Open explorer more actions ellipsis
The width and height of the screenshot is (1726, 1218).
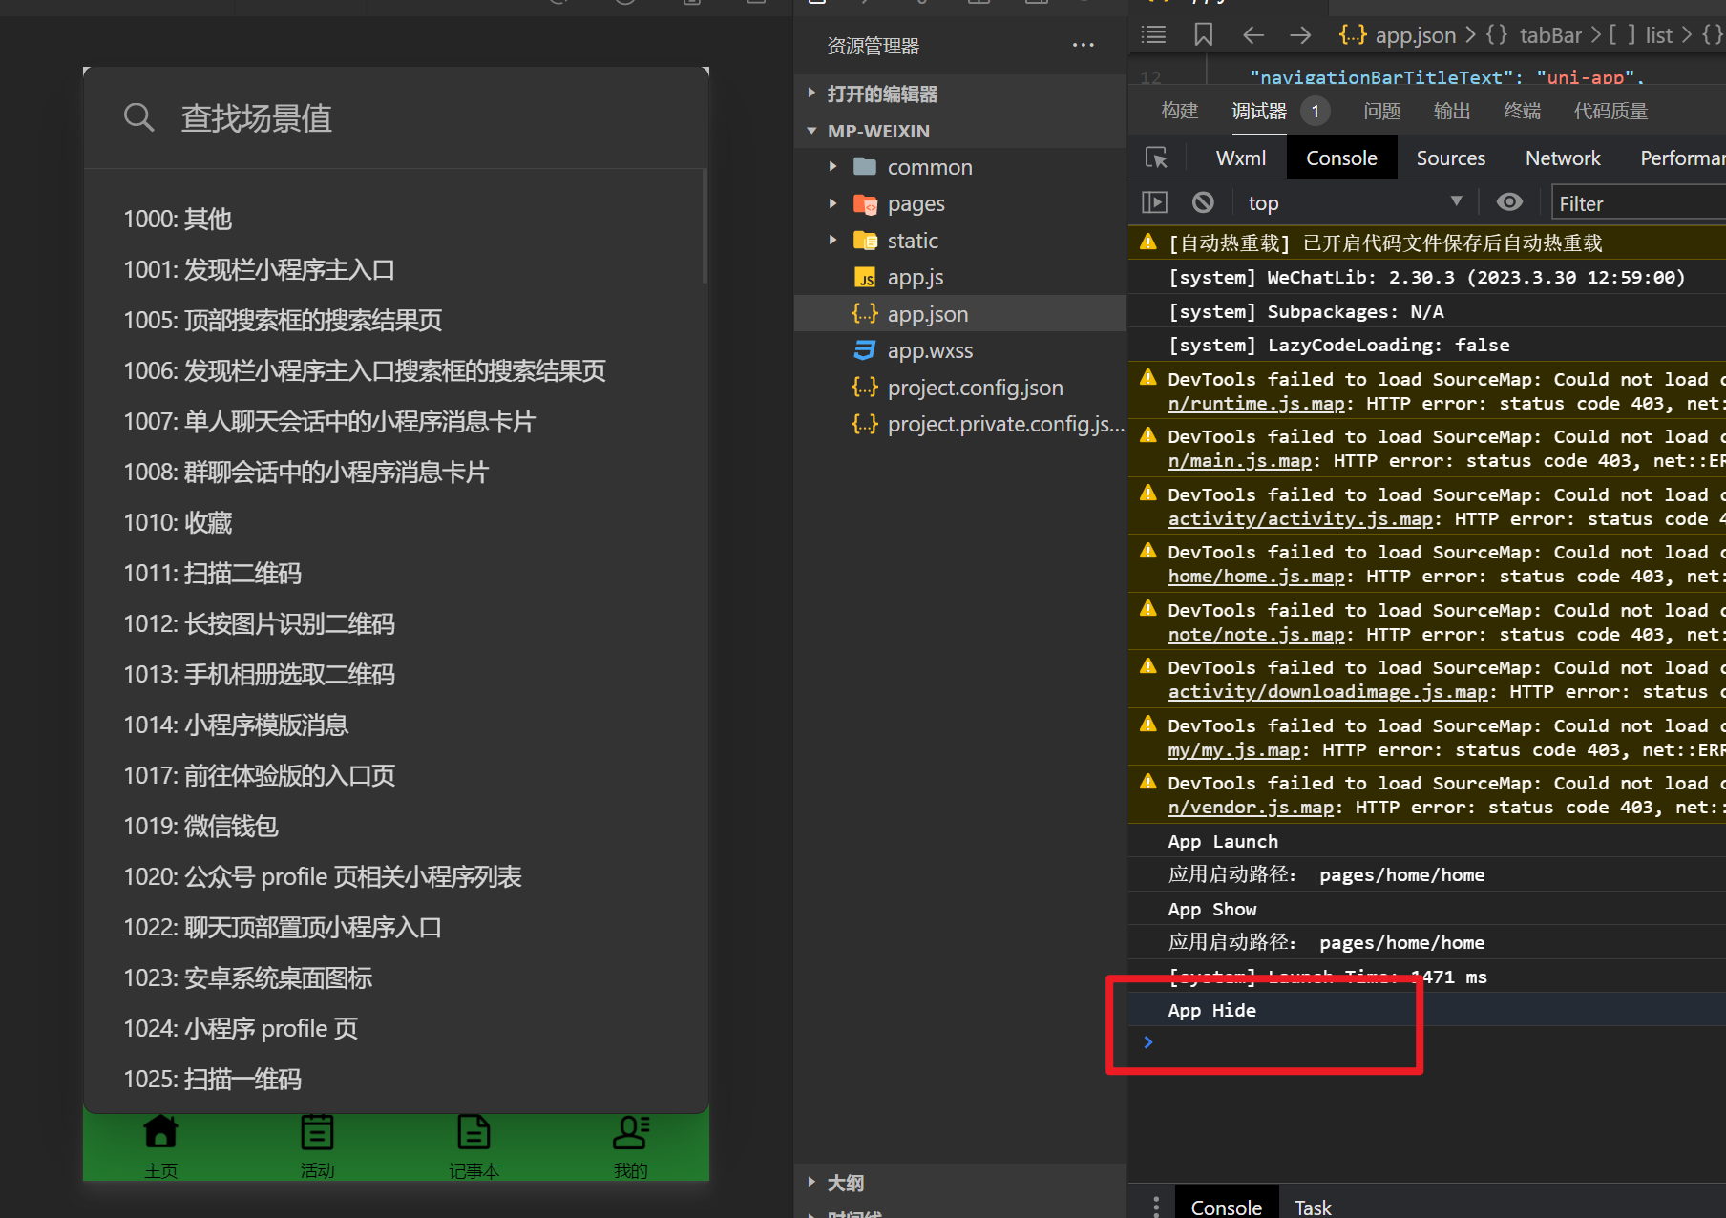point(1084,45)
